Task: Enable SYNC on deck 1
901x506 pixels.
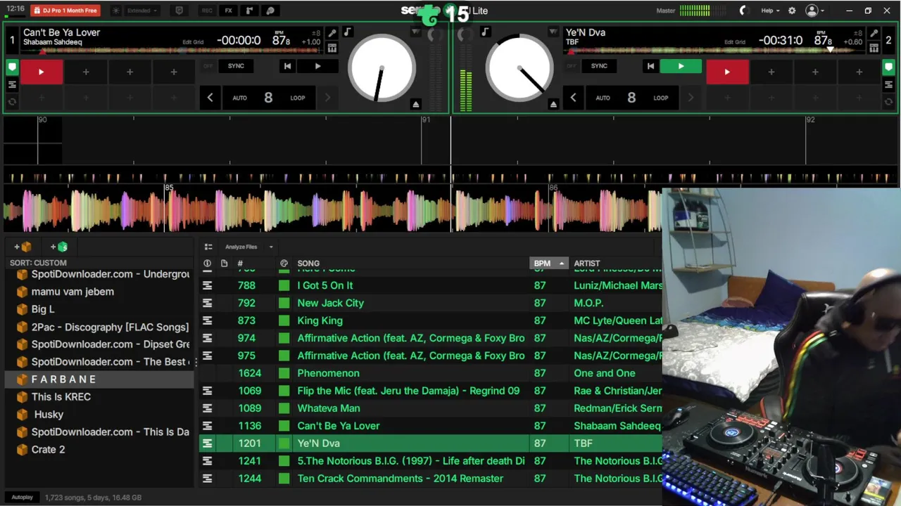Action: (x=236, y=66)
